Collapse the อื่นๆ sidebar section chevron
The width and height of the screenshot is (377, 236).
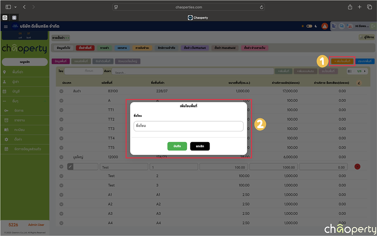coord(45,101)
